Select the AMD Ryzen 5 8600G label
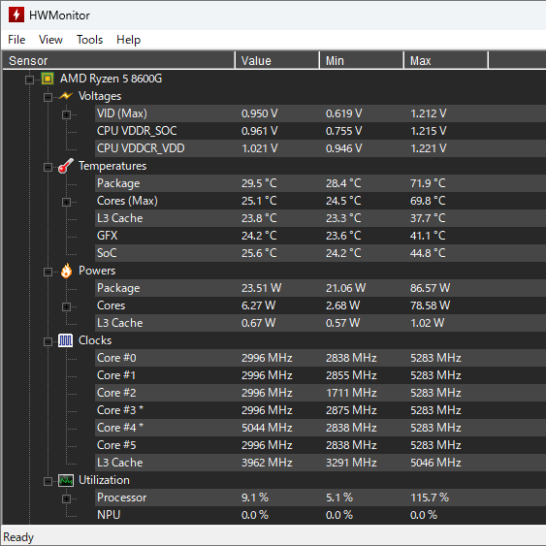 [112, 79]
